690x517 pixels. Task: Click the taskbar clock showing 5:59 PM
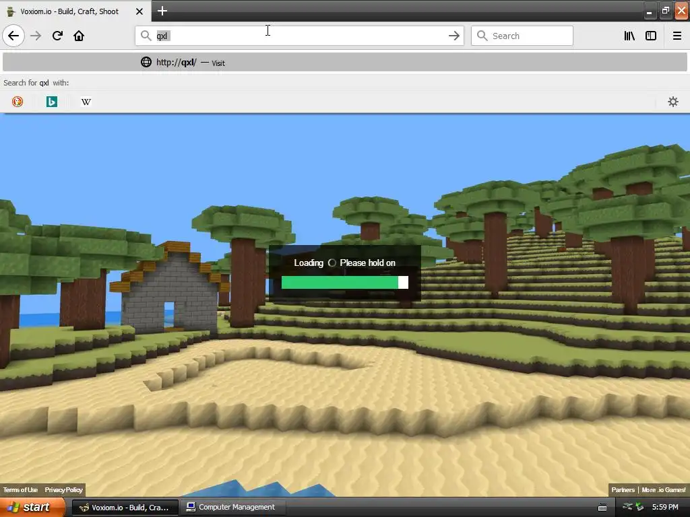click(665, 508)
